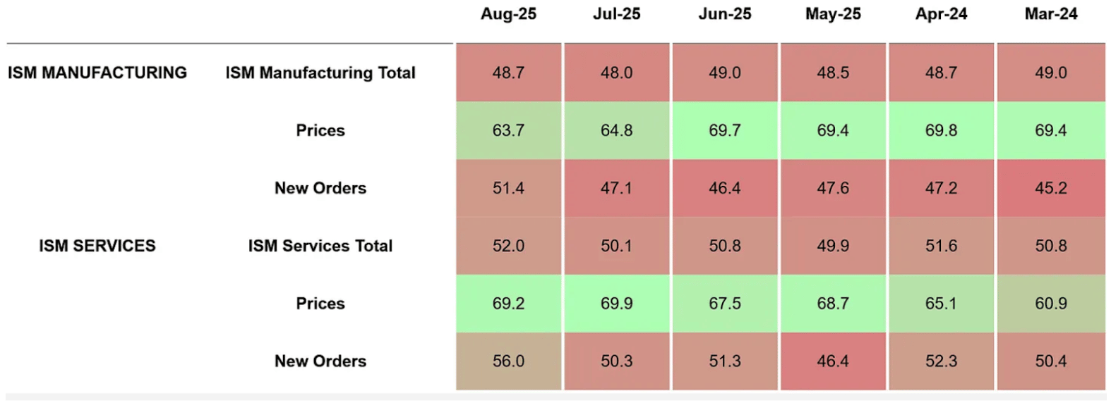This screenshot has width=1111, height=410.
Task: Click the ISM MANUFACTURING section label
Action: click(x=97, y=73)
